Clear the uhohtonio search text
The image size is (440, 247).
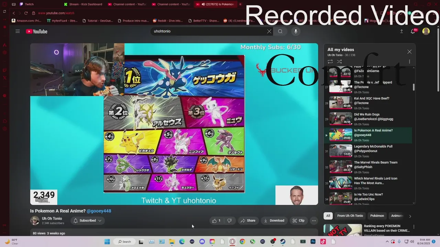(x=269, y=31)
